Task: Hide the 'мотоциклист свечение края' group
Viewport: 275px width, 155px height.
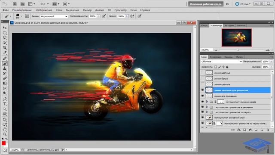Action: tap(202, 102)
